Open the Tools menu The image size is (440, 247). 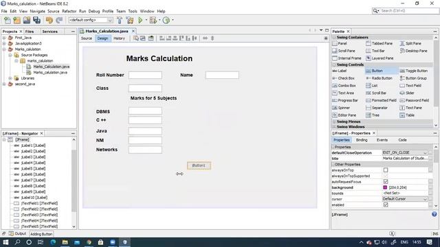point(133,11)
